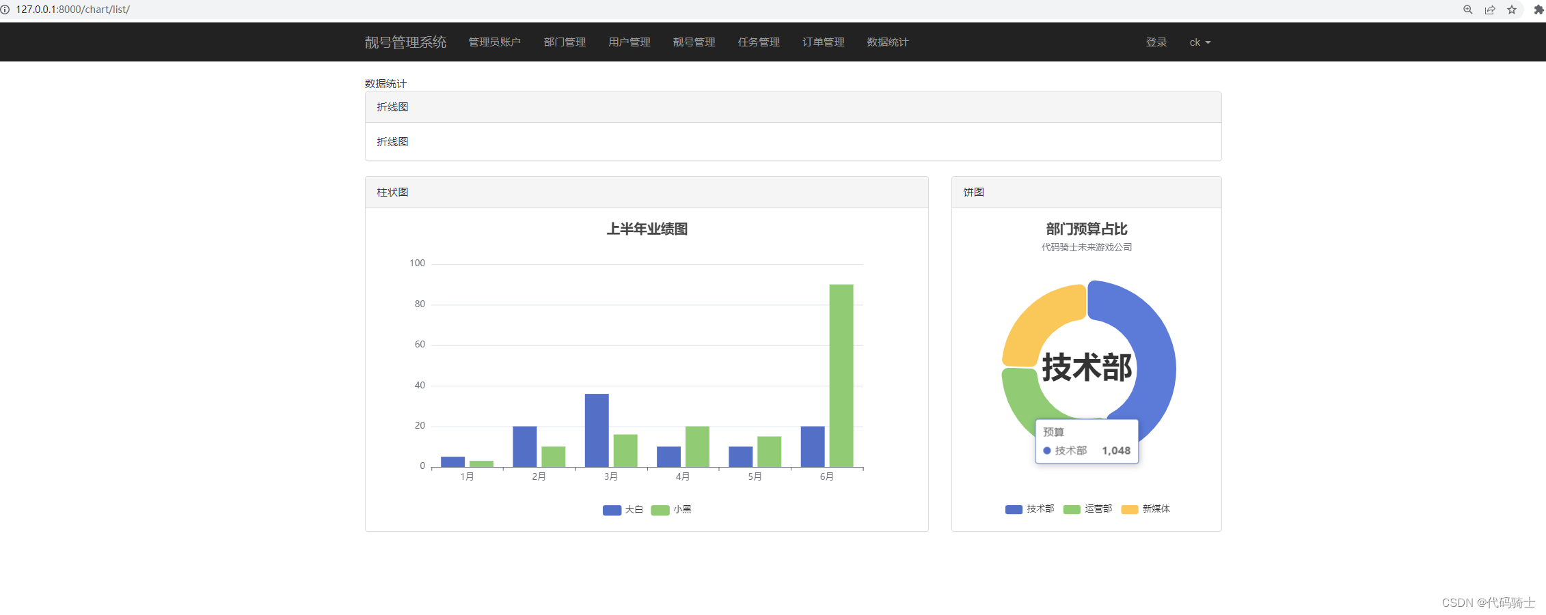Image resolution: width=1546 pixels, height=615 pixels.
Task: Click the green 3月 bar
Action: tap(625, 450)
